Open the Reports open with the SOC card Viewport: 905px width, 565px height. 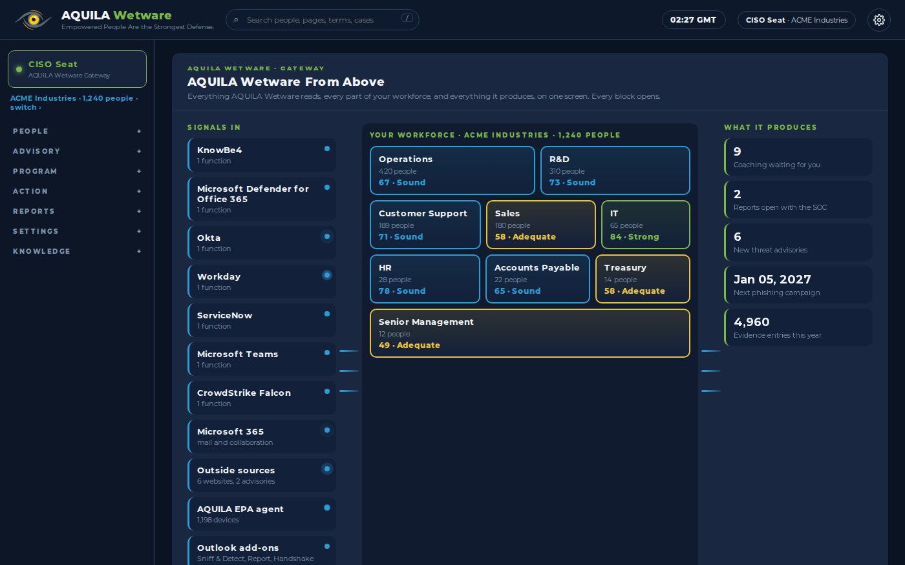coord(798,200)
